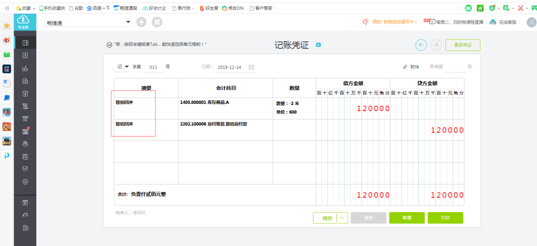Screen dimensions: 537x246
Task: Go to previous voucher with left arrow
Action: (421, 45)
